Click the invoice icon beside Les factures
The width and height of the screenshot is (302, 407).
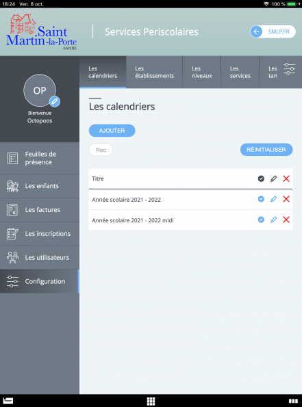[x=12, y=210]
